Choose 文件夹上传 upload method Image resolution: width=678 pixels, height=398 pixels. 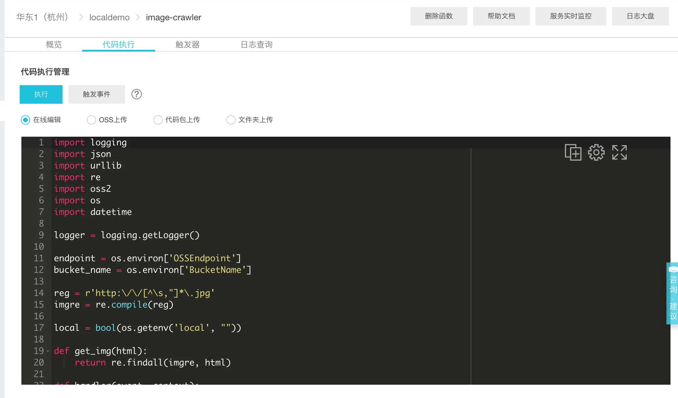(231, 120)
